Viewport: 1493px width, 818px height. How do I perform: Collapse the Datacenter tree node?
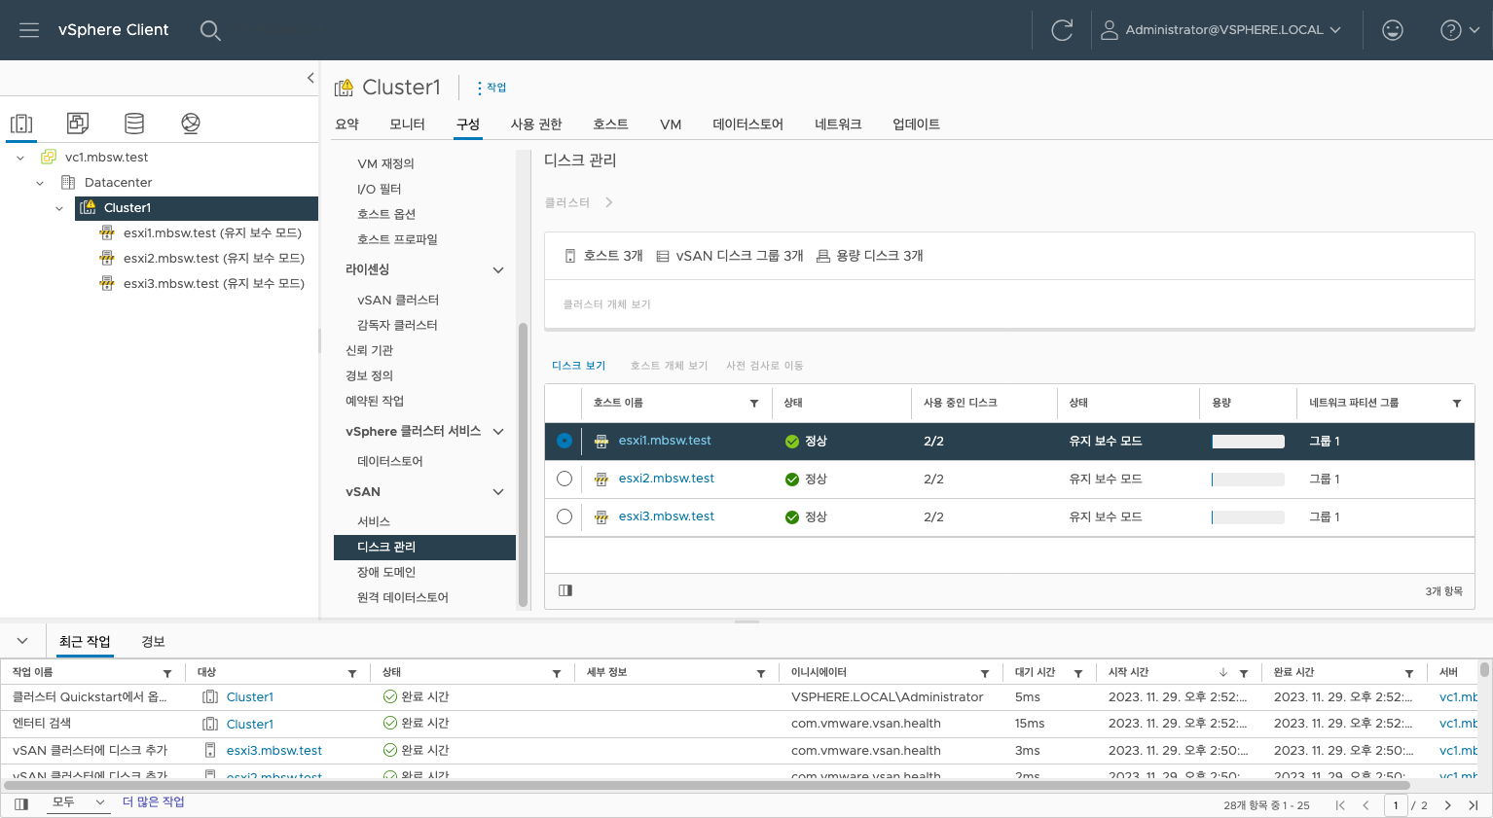click(x=40, y=183)
